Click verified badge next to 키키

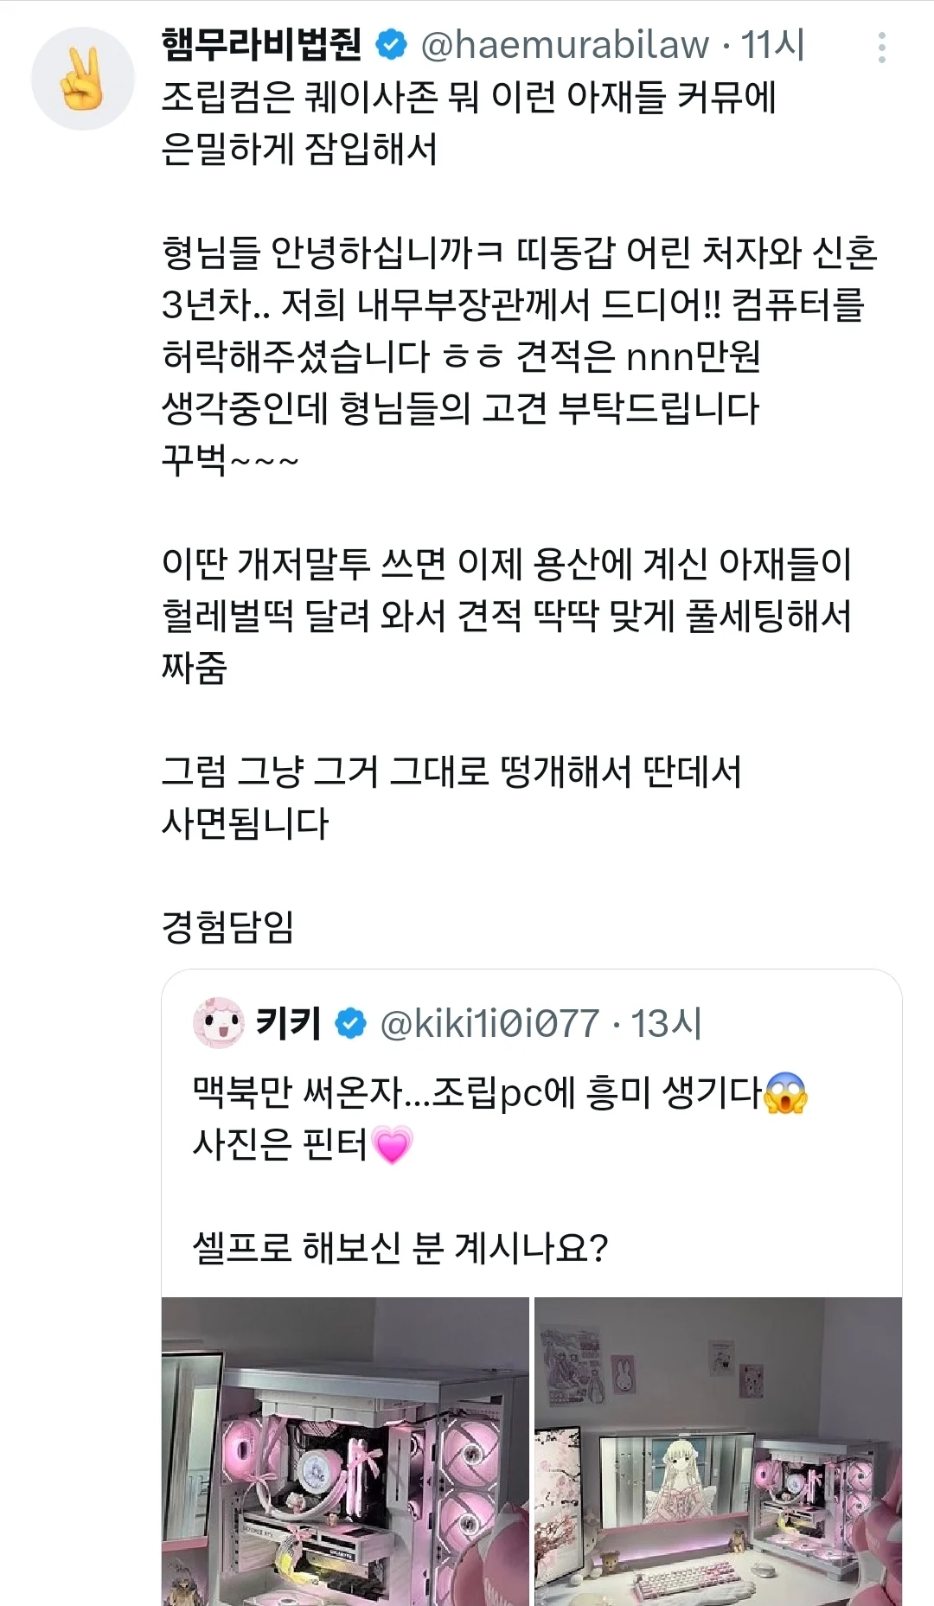[350, 1024]
